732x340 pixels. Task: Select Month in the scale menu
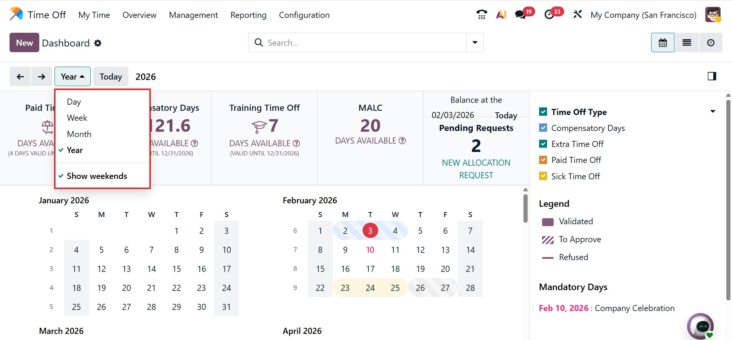pos(79,134)
